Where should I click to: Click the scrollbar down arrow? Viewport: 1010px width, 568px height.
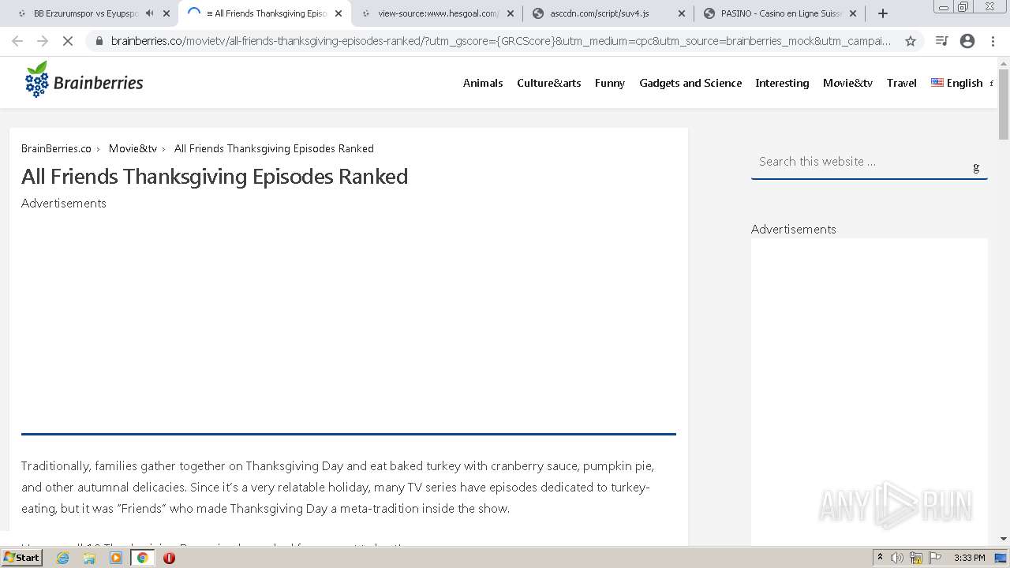(1004, 539)
